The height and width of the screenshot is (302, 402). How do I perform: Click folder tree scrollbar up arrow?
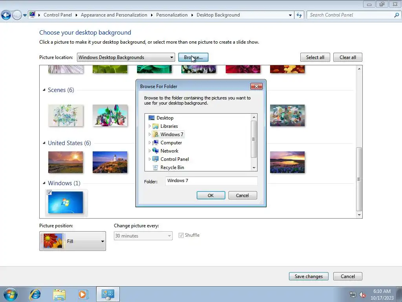point(254,117)
